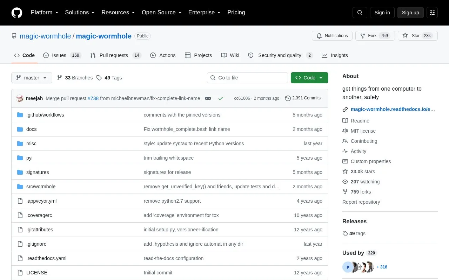The height and width of the screenshot is (280, 449).
Task: Click the .github/workflows folder icon
Action: [20, 115]
